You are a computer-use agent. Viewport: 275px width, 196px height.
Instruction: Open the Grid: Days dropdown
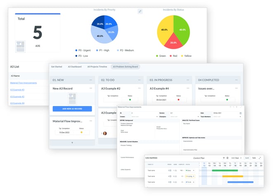tap(236, 158)
